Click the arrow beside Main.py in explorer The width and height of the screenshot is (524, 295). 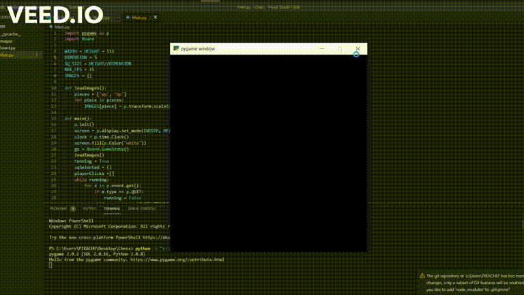(x=37, y=55)
